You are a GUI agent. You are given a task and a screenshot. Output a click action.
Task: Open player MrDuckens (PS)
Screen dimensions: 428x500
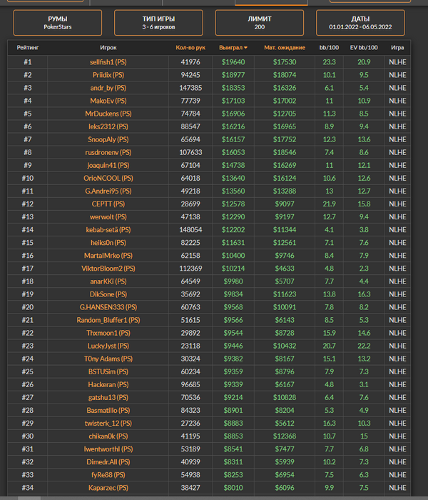tap(108, 114)
